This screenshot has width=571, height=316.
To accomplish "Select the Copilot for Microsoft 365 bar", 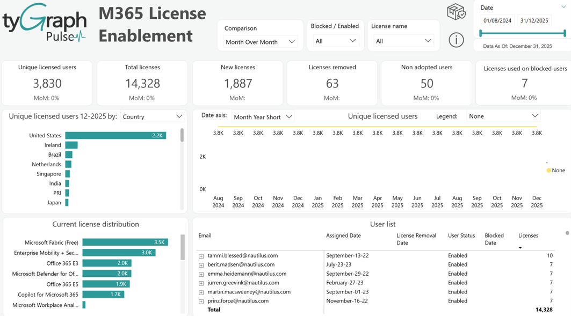I will [104, 294].
